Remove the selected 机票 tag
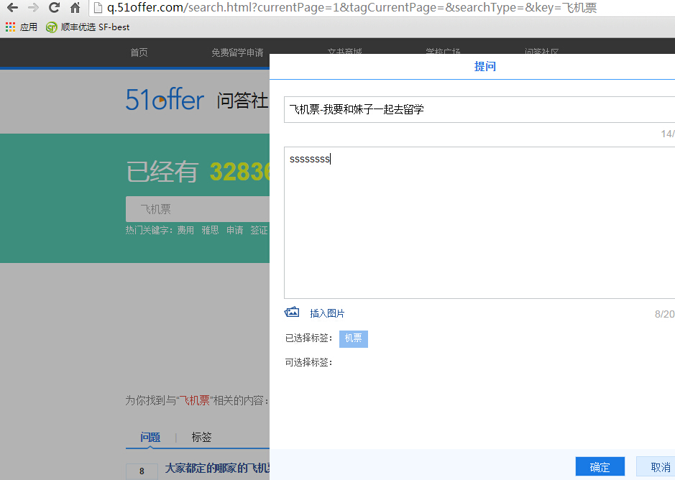Viewport: 675px width, 480px height. pos(354,338)
